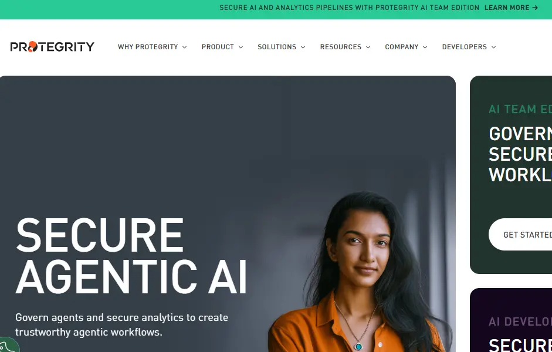Choose Resources in the navigation bar

tap(341, 47)
